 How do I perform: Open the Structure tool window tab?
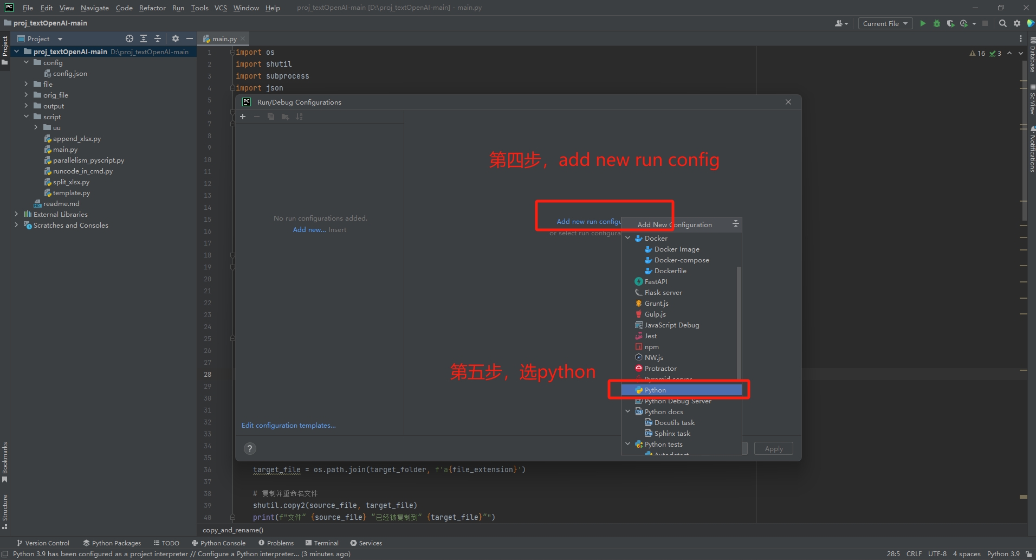point(5,512)
